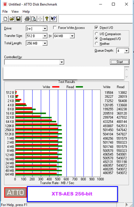Screen dimensions: 134x207
Task: Click scroll down arrow of description box
Action: click(x=127, y=77)
